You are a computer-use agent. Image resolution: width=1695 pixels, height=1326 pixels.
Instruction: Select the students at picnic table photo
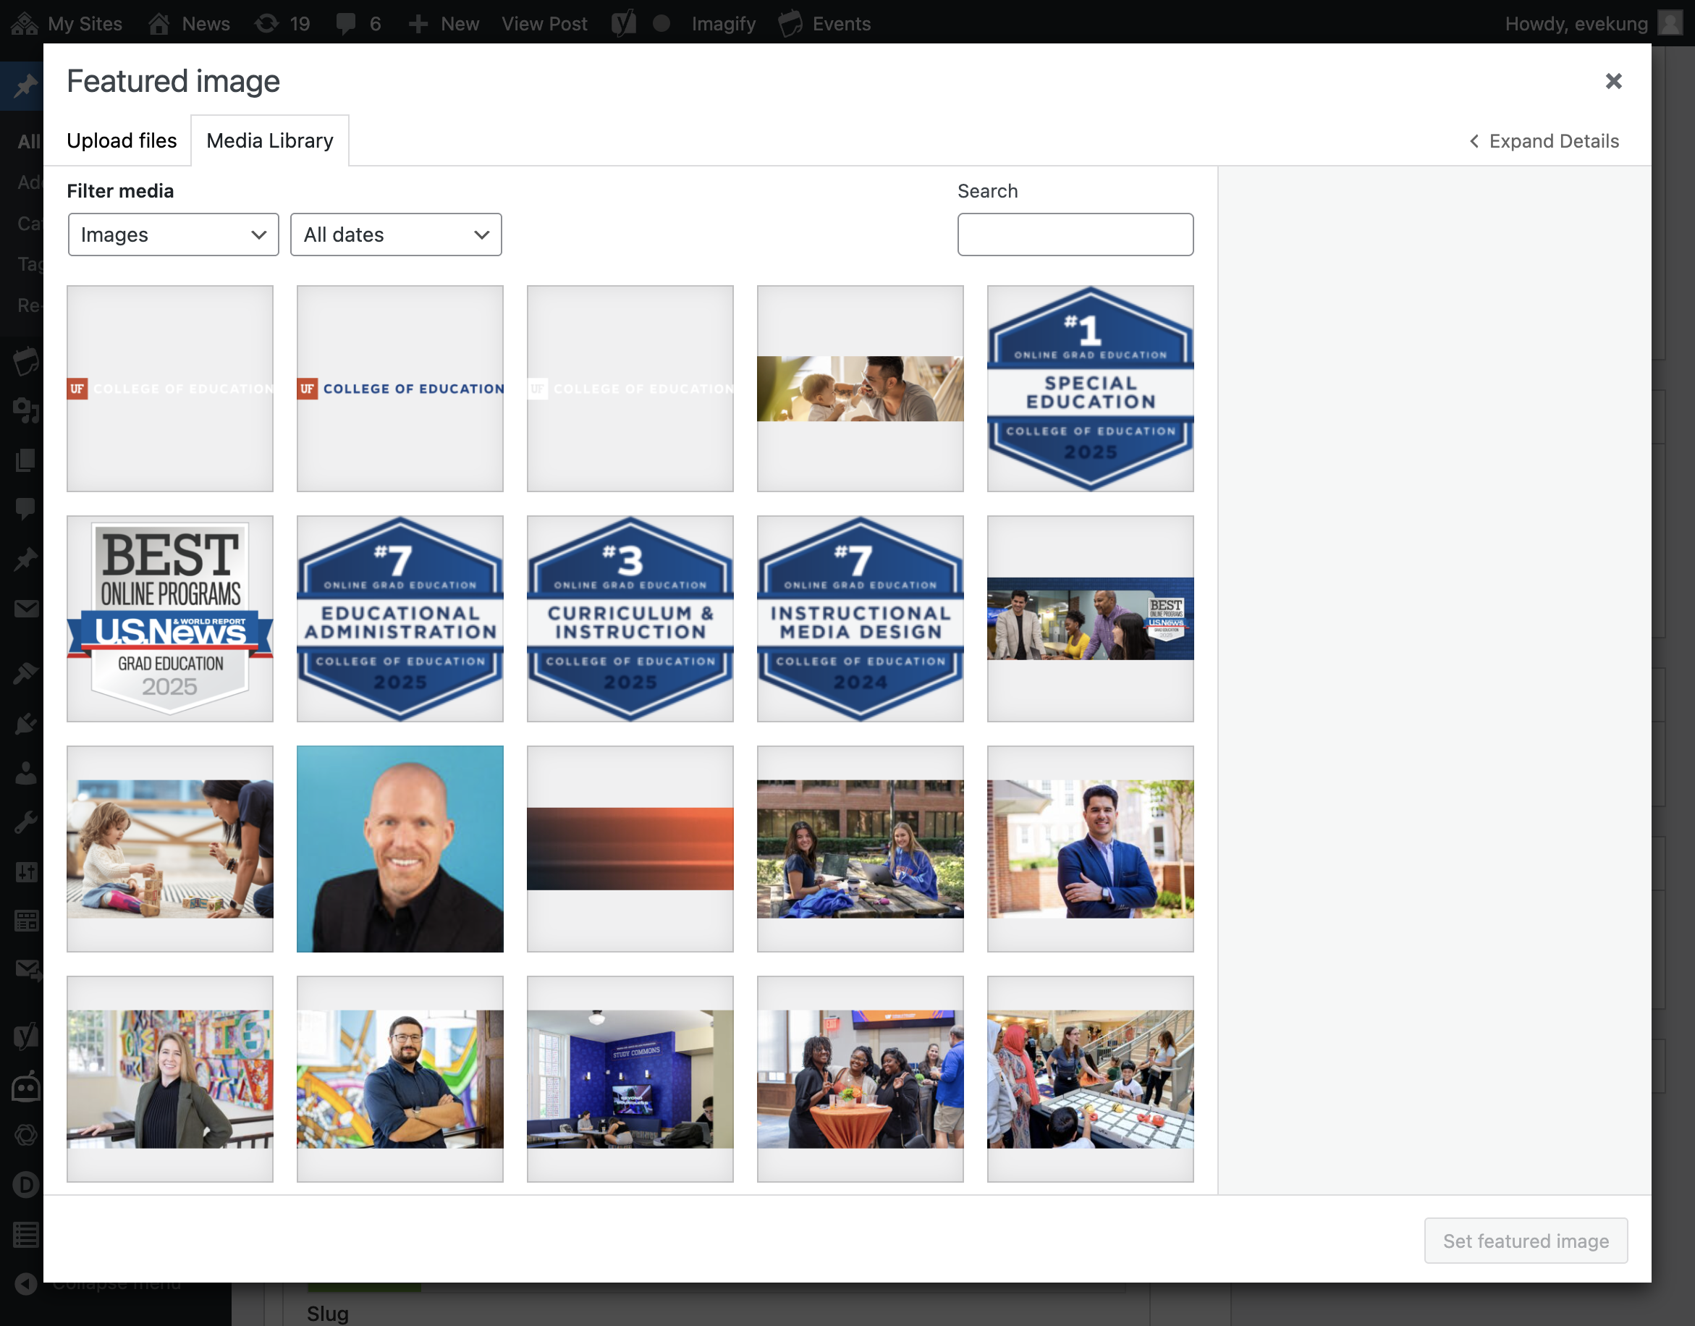click(x=860, y=849)
